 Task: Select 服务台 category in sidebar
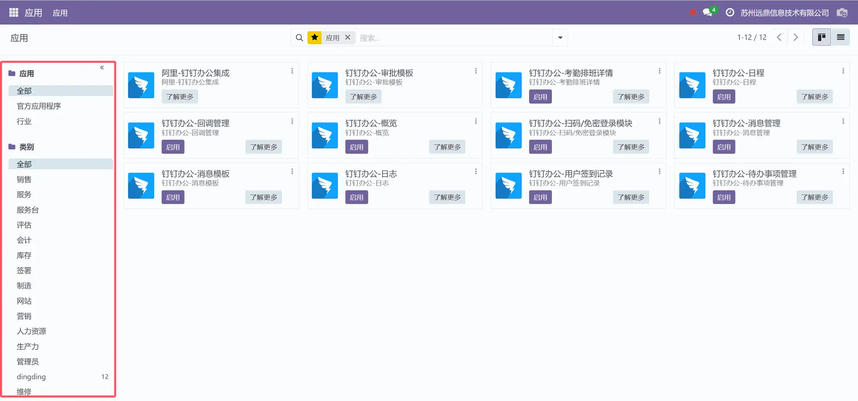[28, 210]
